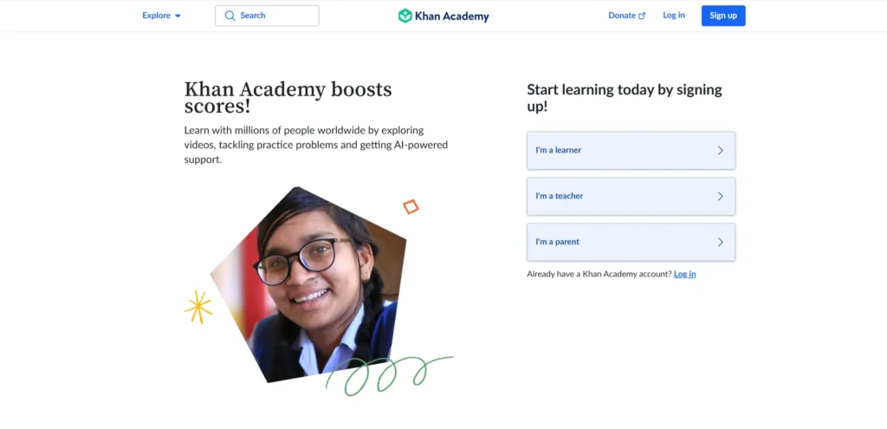Viewport: 887px width, 429px height.
Task: Click the 'Already have a Khan Academy account?' text
Action: click(x=599, y=274)
